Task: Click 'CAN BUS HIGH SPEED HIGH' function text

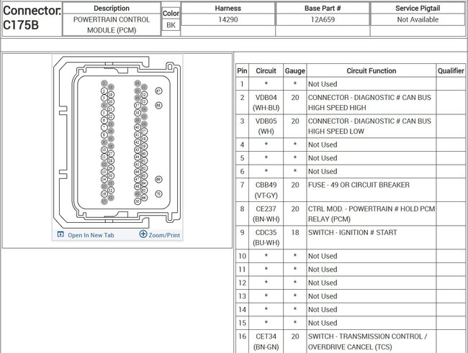Action: [369, 103]
